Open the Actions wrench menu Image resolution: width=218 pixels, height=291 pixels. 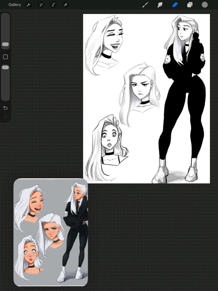[x=28, y=5]
